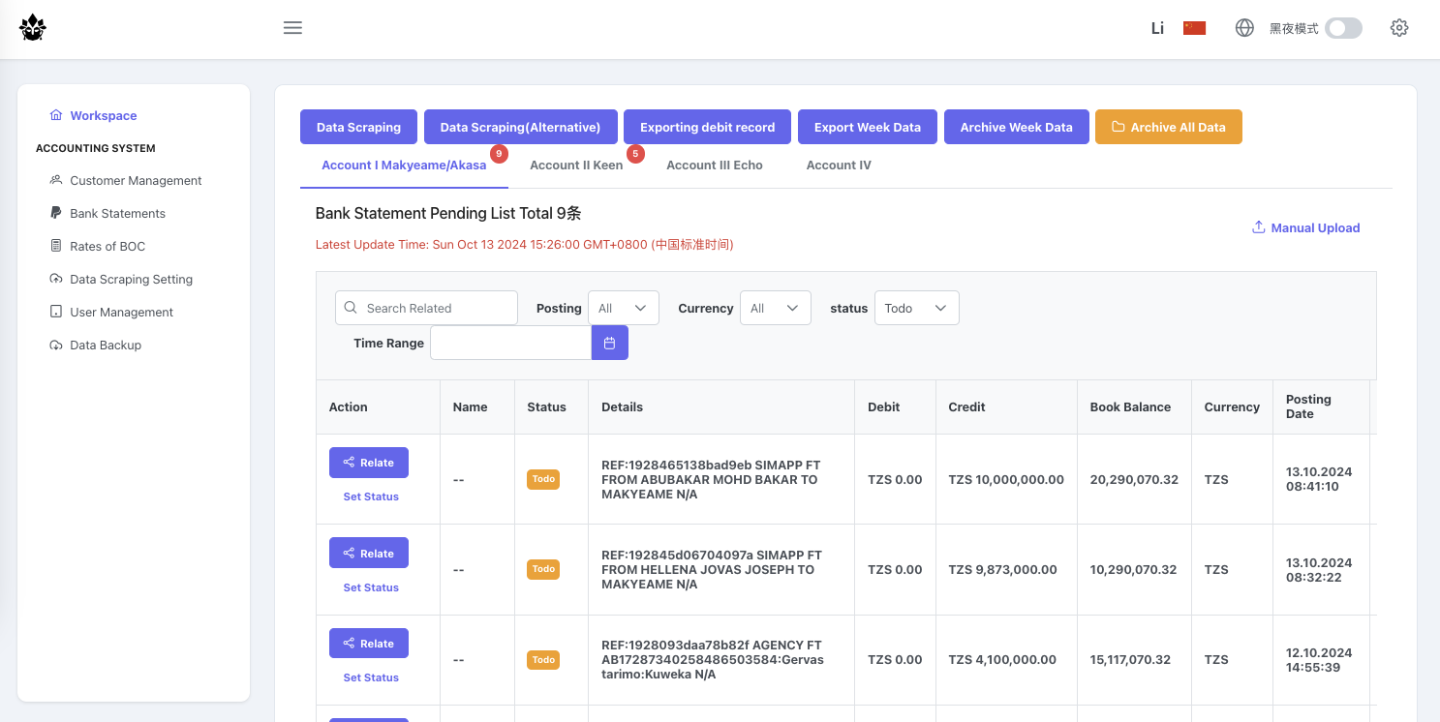The height and width of the screenshot is (722, 1440).
Task: Click the Li username in header
Action: pyautogui.click(x=1157, y=28)
